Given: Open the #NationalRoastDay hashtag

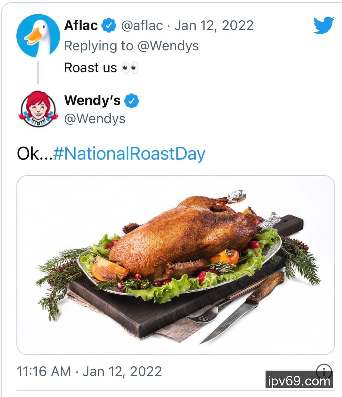Looking at the screenshot, I should (129, 154).
